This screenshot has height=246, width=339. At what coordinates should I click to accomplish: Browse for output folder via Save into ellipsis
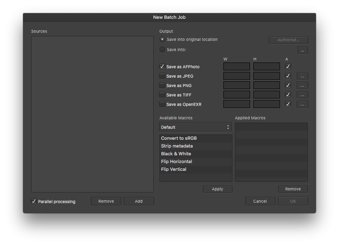(x=302, y=50)
